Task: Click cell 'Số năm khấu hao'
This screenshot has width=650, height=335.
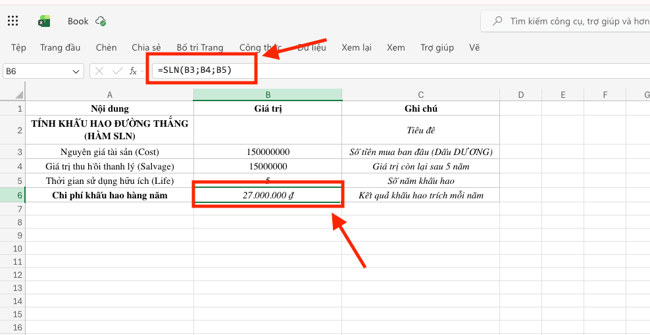Action: click(x=421, y=181)
